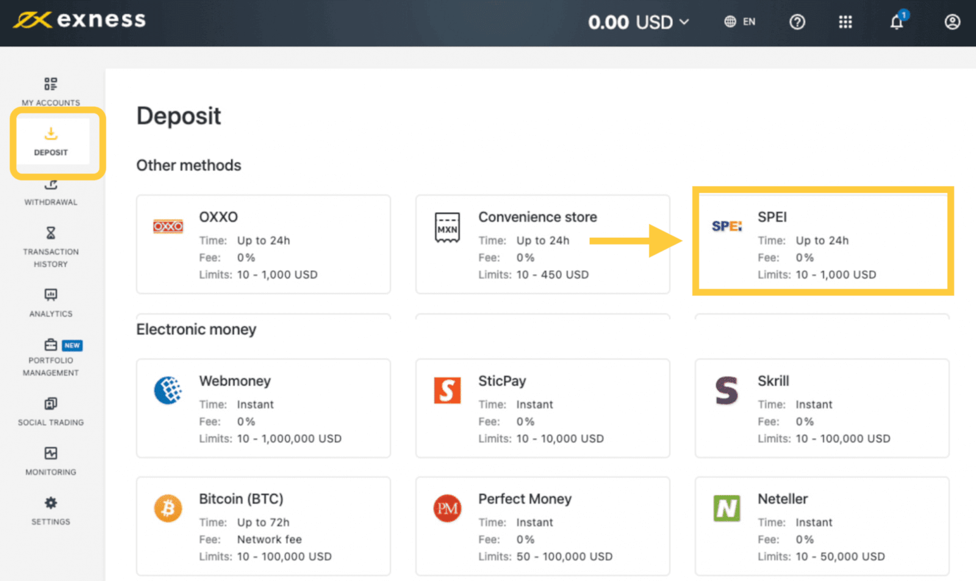Screen dimensions: 976x581
Task: Go to My Accounts in sidebar
Action: pos(51,91)
